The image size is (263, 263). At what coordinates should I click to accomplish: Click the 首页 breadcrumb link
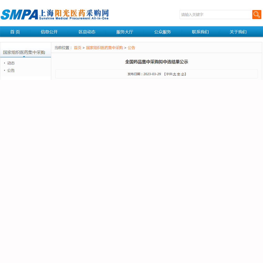[x=77, y=48]
